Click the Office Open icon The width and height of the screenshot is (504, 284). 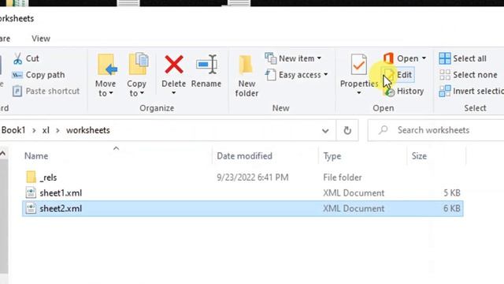coord(388,58)
